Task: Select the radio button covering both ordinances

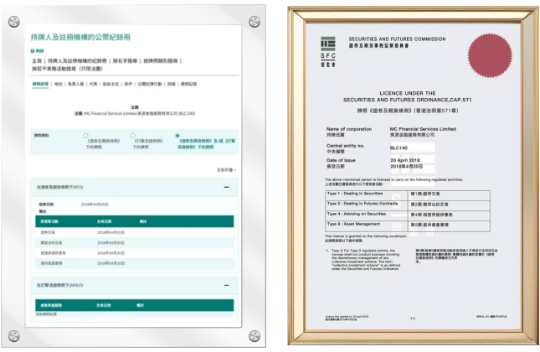Action: pos(177,136)
